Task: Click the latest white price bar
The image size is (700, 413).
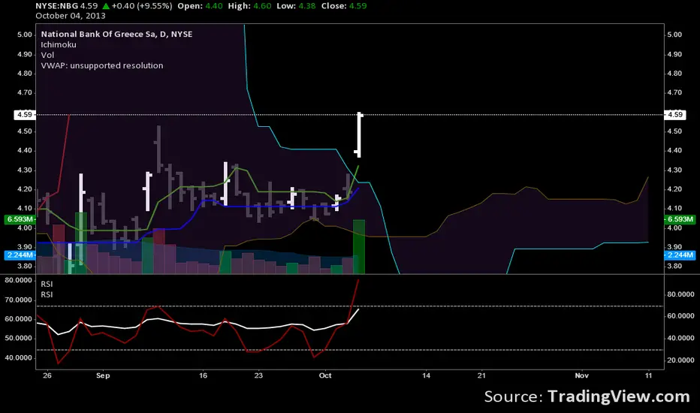Action: click(358, 135)
